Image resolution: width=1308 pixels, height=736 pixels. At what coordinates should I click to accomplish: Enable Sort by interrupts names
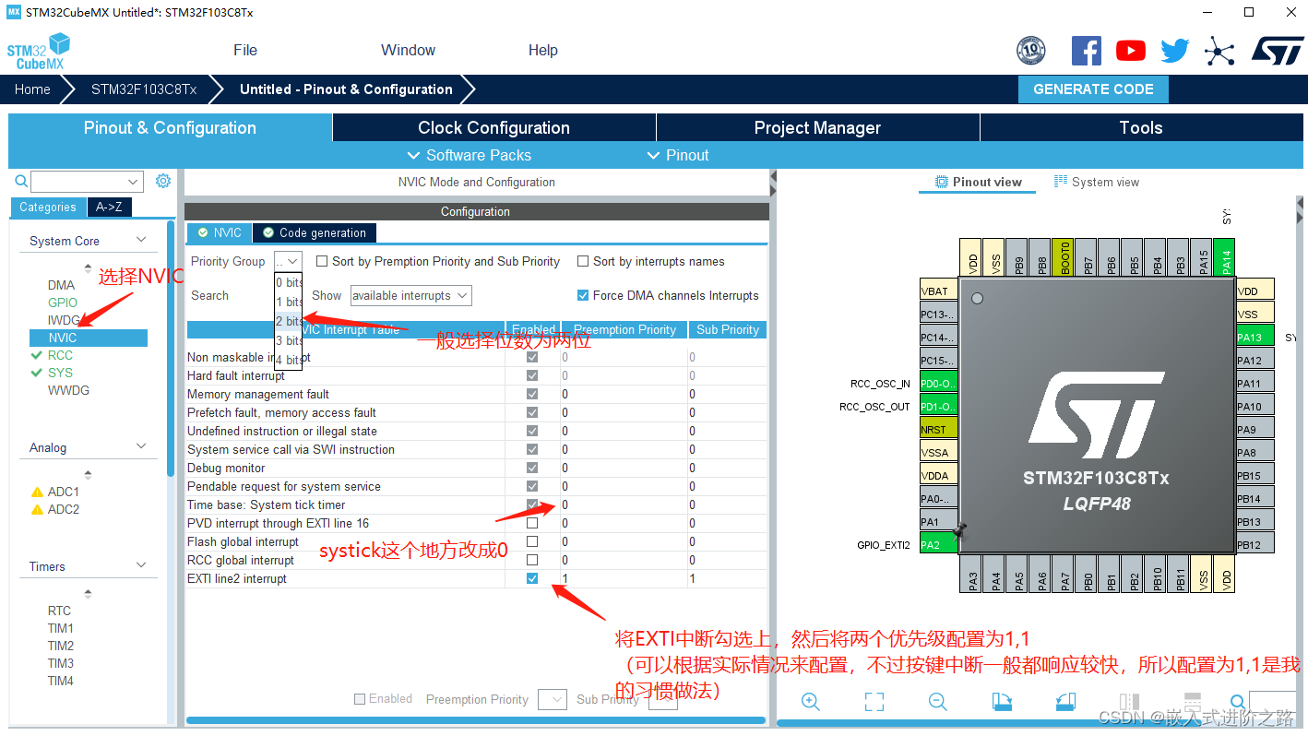pyautogui.click(x=583, y=261)
